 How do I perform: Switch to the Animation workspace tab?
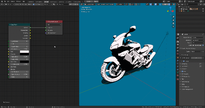point(31,2)
